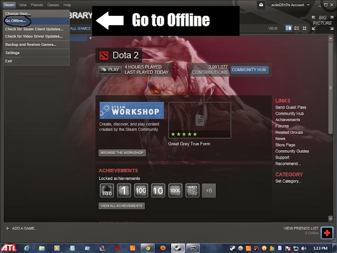This screenshot has width=337, height=253.
Task: Switch to Google Chrome on taskbar
Action: tap(147, 248)
